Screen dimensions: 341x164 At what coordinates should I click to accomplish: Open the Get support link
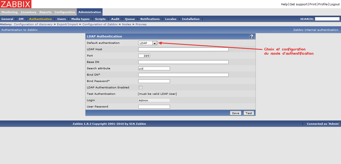pos(298,4)
